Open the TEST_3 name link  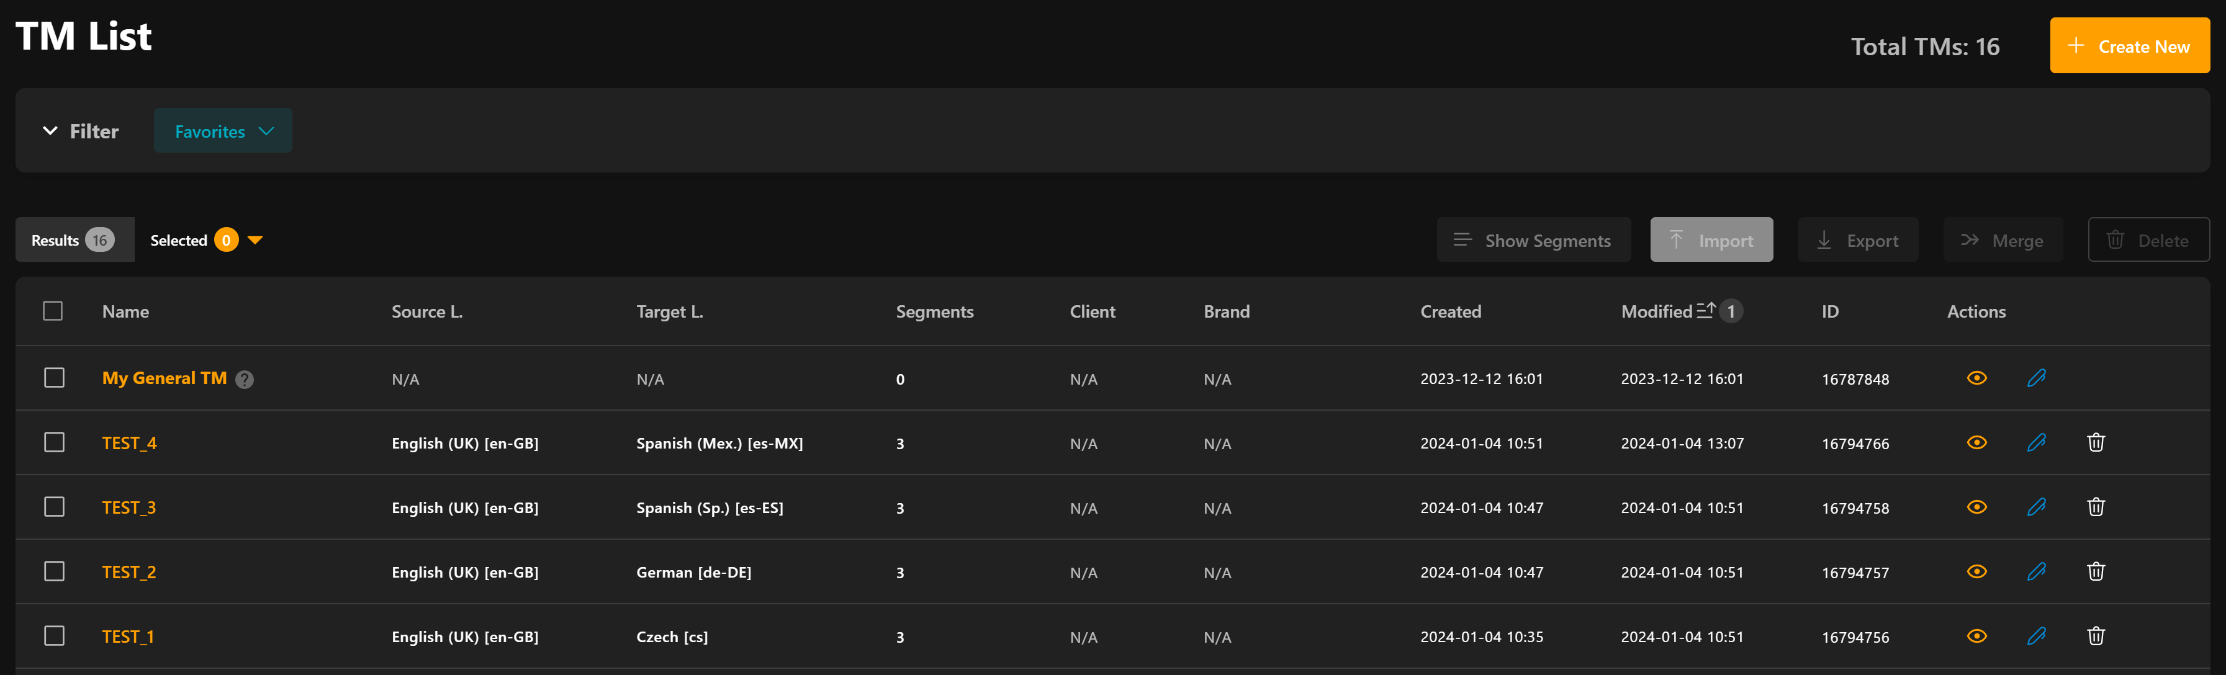128,507
